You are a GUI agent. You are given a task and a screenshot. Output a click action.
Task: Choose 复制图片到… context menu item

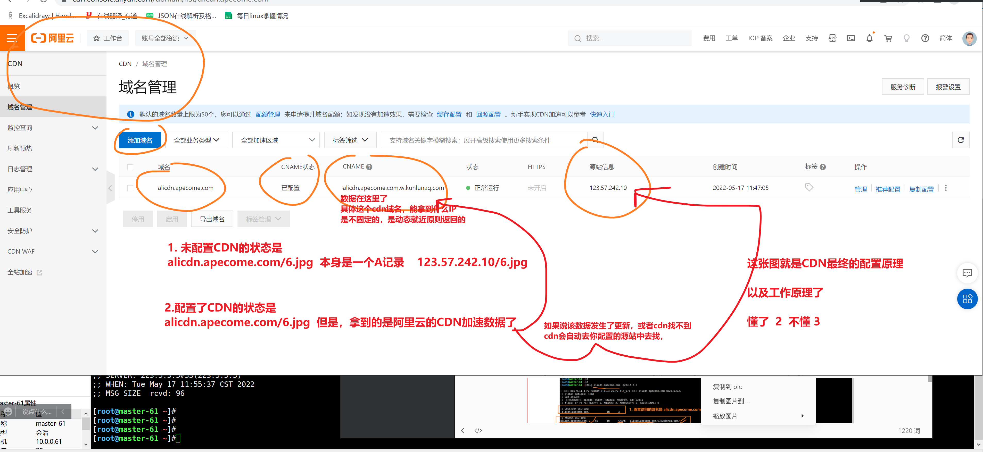(x=758, y=401)
